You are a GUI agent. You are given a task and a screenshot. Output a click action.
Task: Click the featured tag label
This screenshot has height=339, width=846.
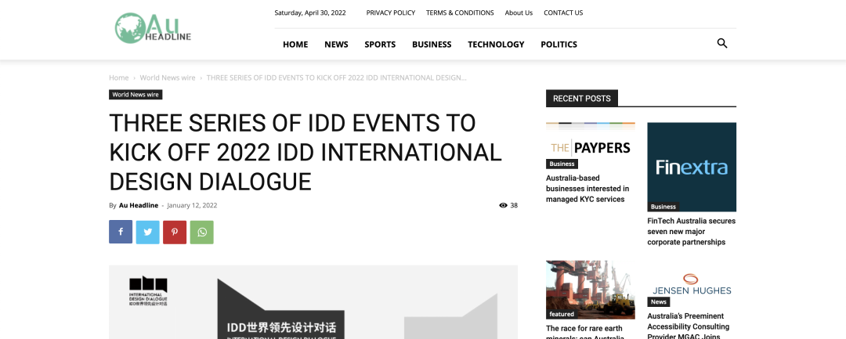pos(562,314)
